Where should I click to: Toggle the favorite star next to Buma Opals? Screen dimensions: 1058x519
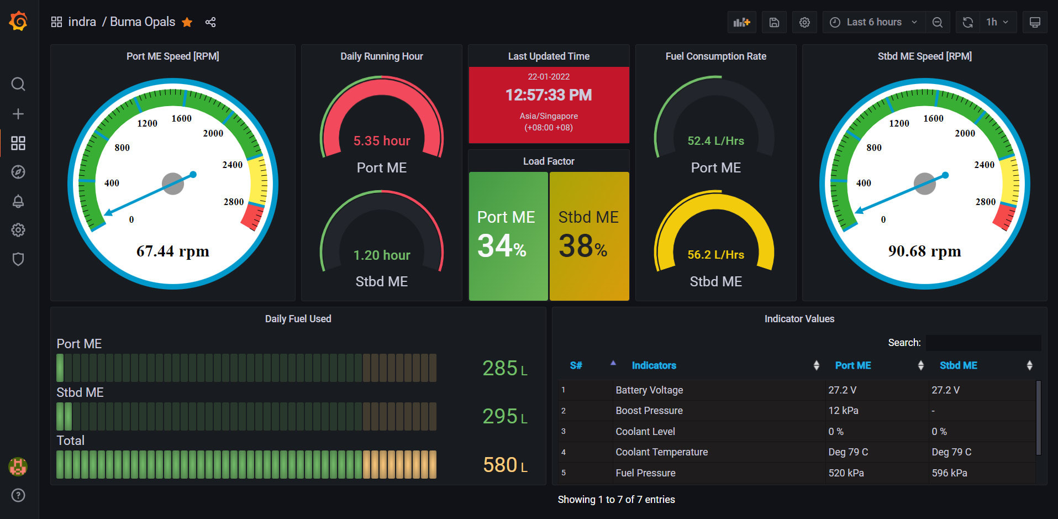coord(187,22)
